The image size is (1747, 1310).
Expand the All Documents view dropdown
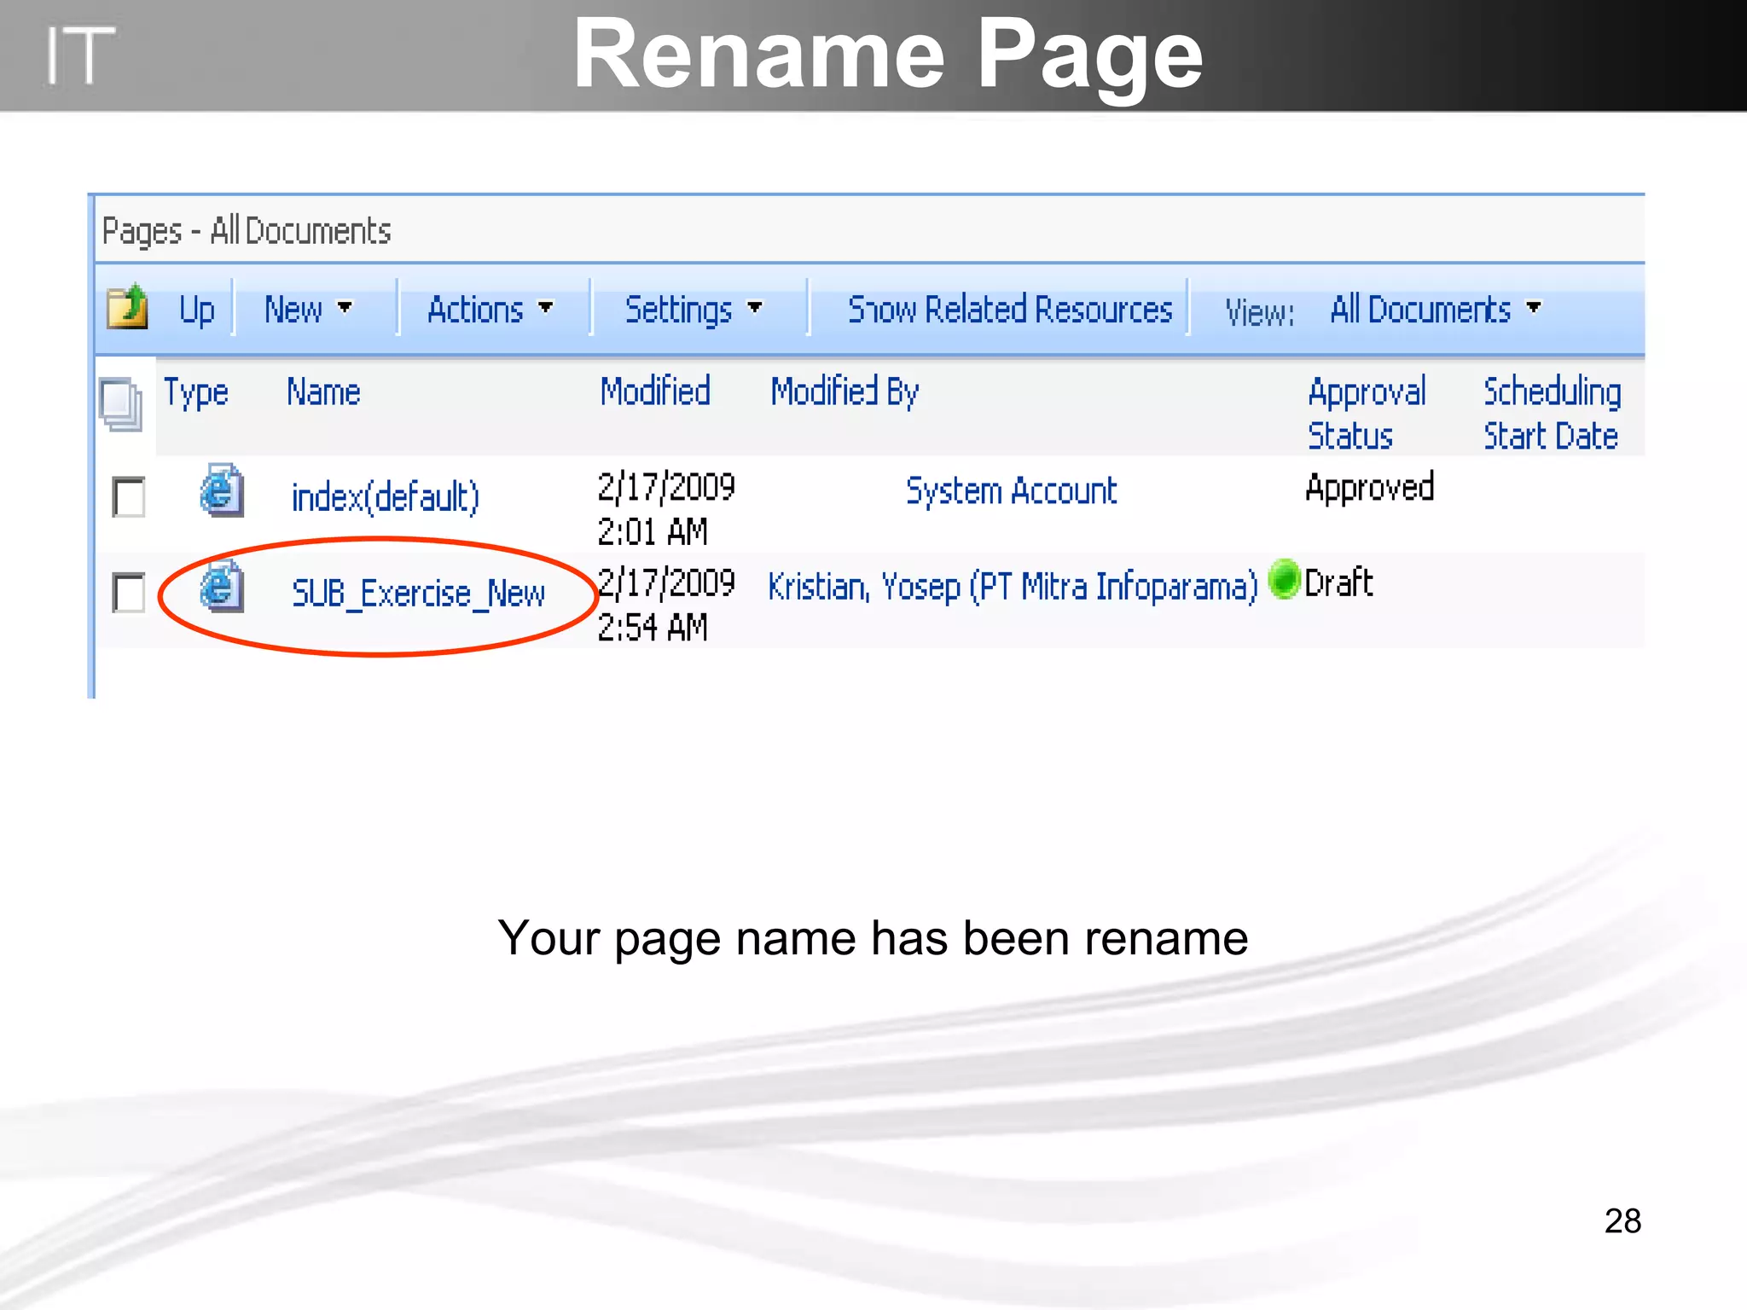point(1436,309)
